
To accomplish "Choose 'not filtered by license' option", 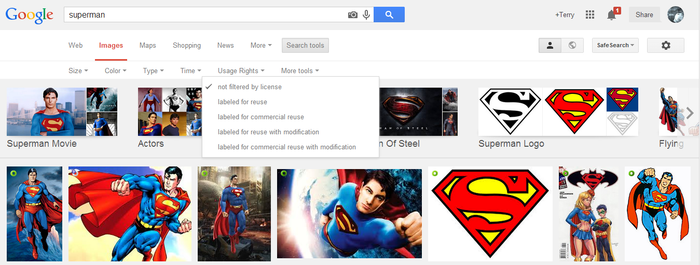I will pos(291,87).
